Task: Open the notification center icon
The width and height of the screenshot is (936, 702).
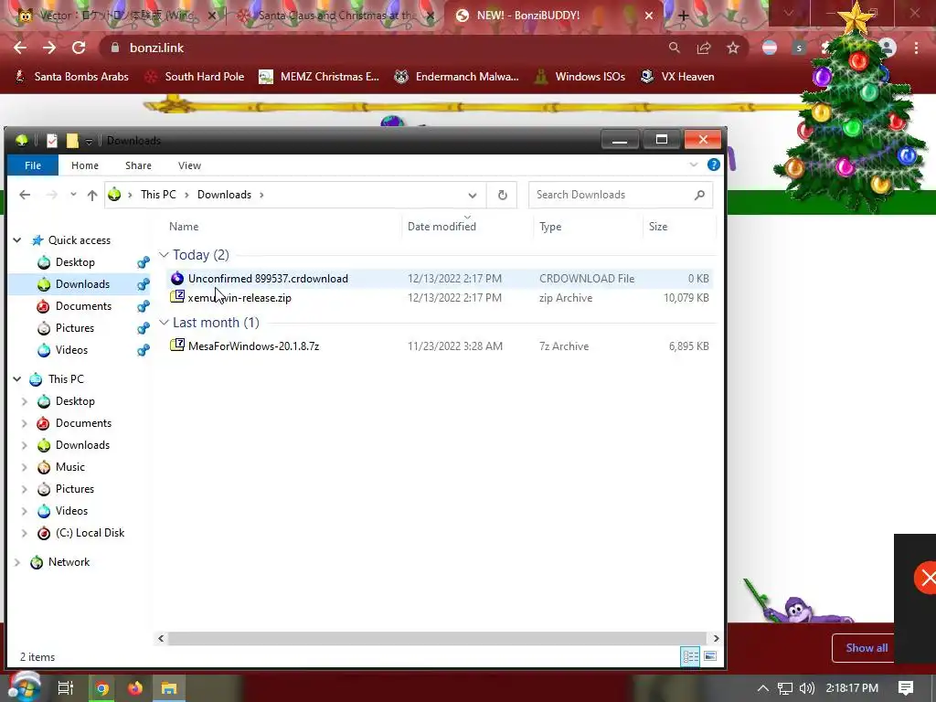Action: pos(906,688)
